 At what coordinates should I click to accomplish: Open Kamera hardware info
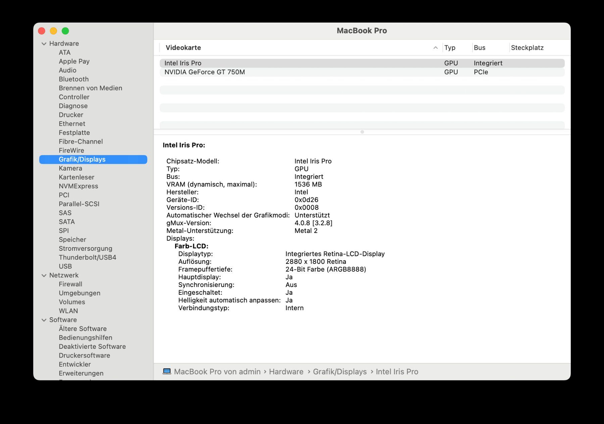tap(70, 168)
